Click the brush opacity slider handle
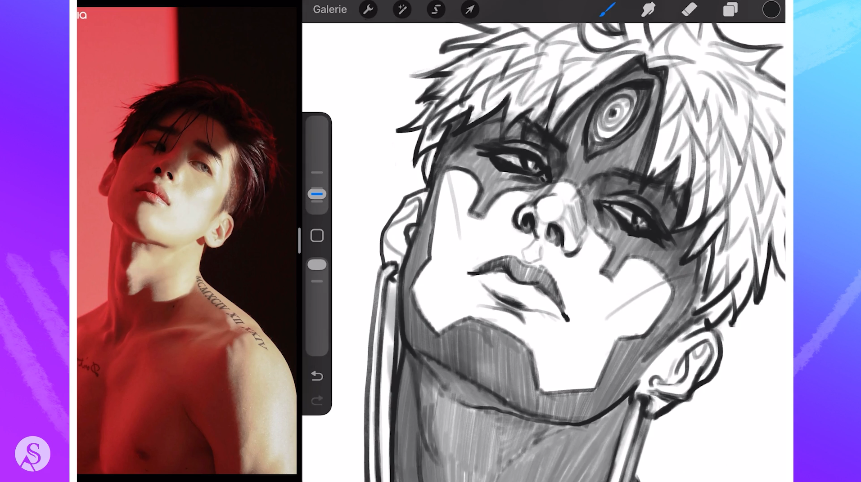The height and width of the screenshot is (482, 861). click(317, 265)
